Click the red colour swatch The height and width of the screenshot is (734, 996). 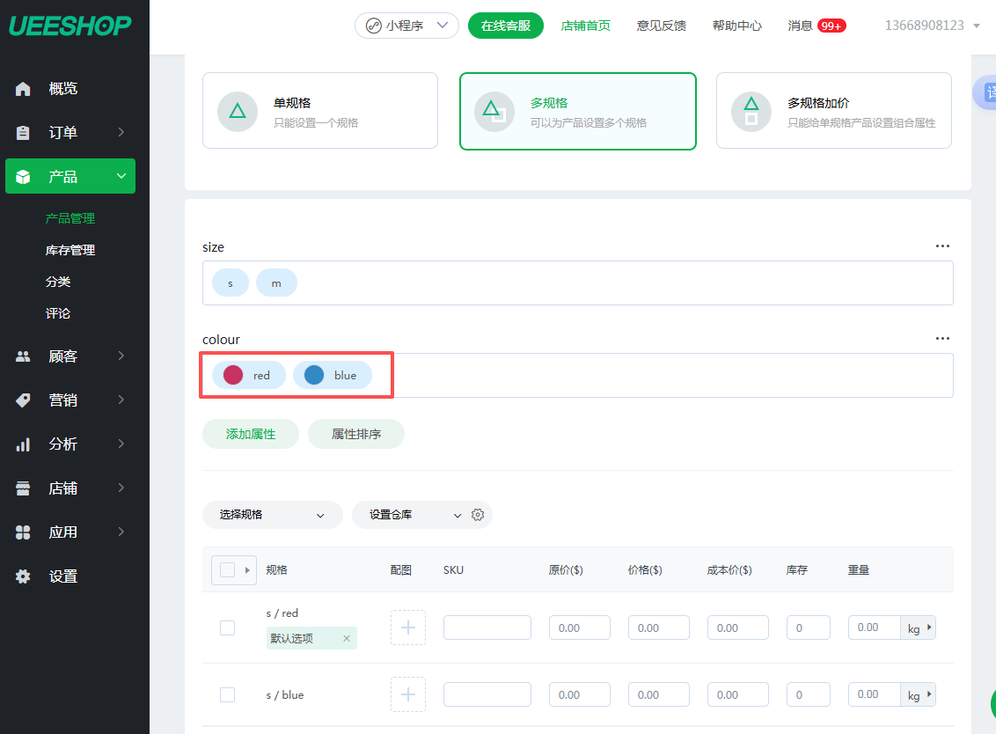coord(233,375)
